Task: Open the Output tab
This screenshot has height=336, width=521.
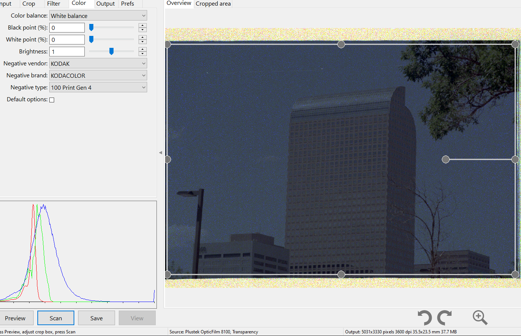Action: tap(106, 4)
